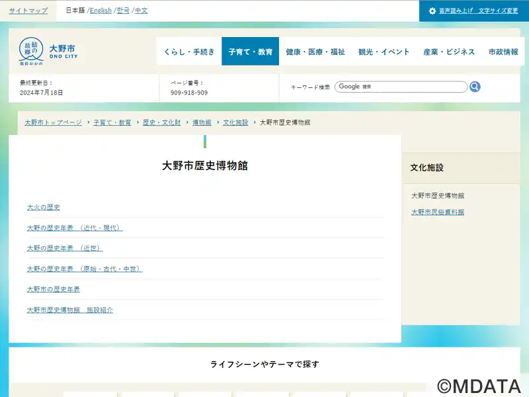Open the 子育て・教育 menu tab
This screenshot has height=397, width=529.
251,52
